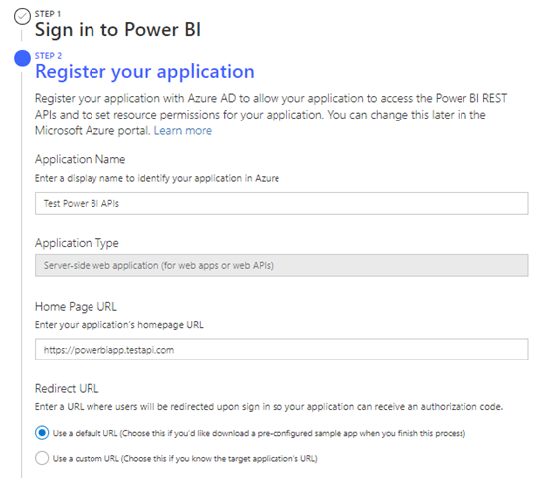Click the 'Sign in to Power BI' heading
Image resolution: width=554 pixels, height=480 pixels.
pos(117,29)
